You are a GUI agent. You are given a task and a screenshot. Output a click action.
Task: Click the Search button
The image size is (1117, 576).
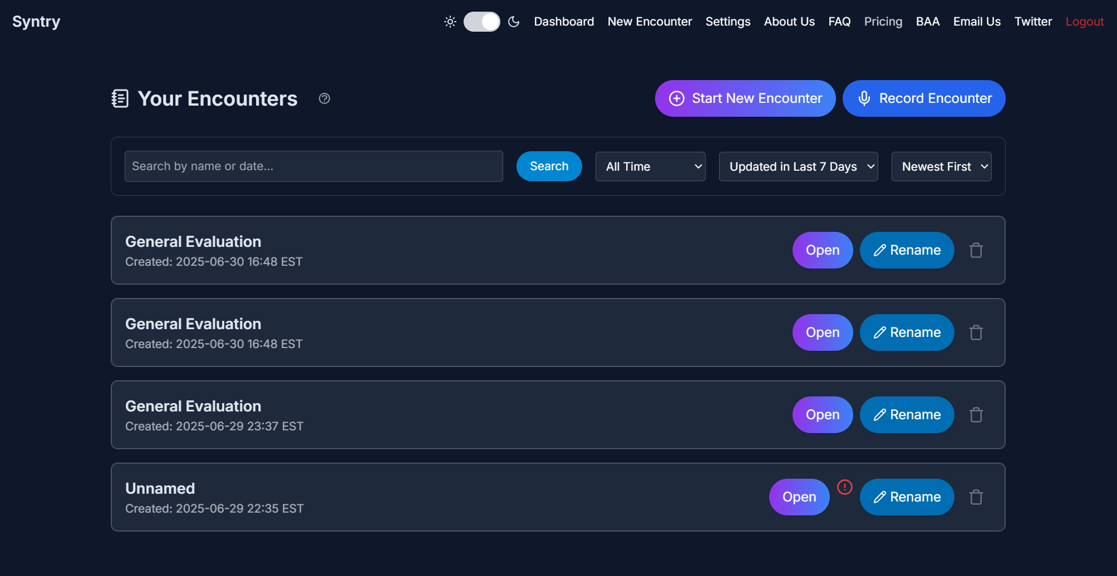[549, 166]
